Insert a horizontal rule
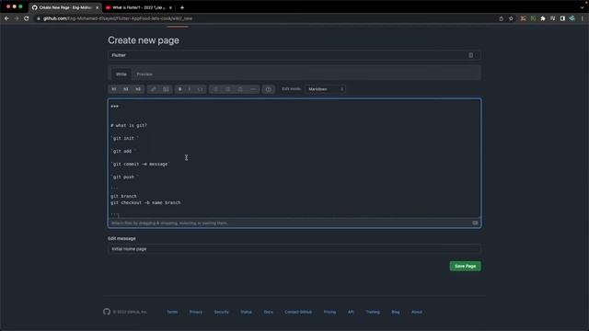589x331 pixels. 253,89
